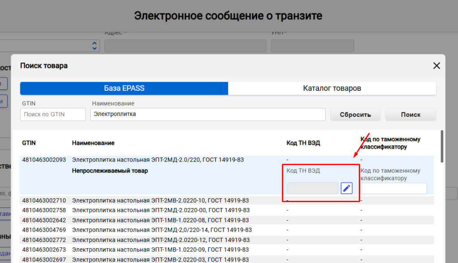Click the customs classifier code input in the expanded row
The width and height of the screenshot is (458, 263).
pyautogui.click(x=393, y=188)
